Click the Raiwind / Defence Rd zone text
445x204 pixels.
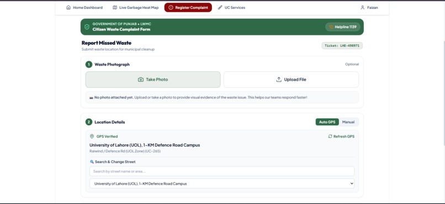125,151
